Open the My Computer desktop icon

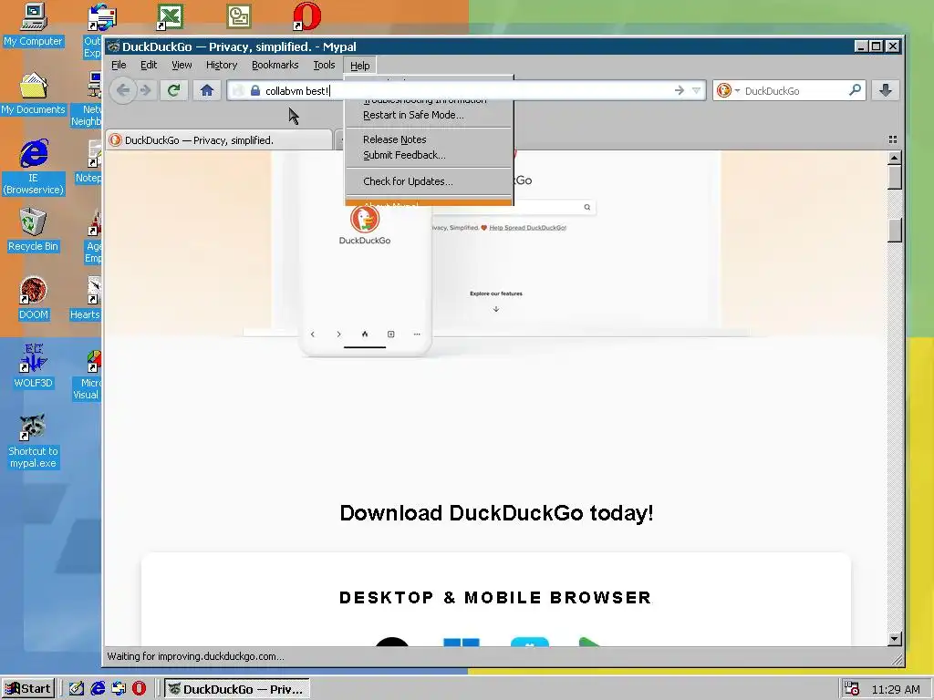click(33, 25)
